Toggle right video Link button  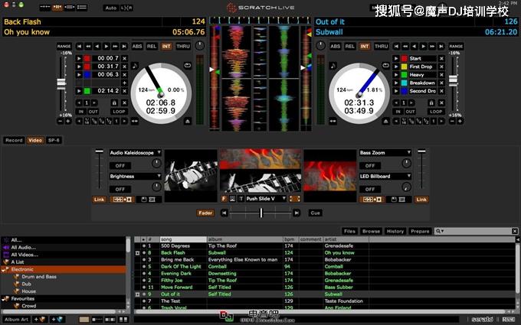point(421,200)
